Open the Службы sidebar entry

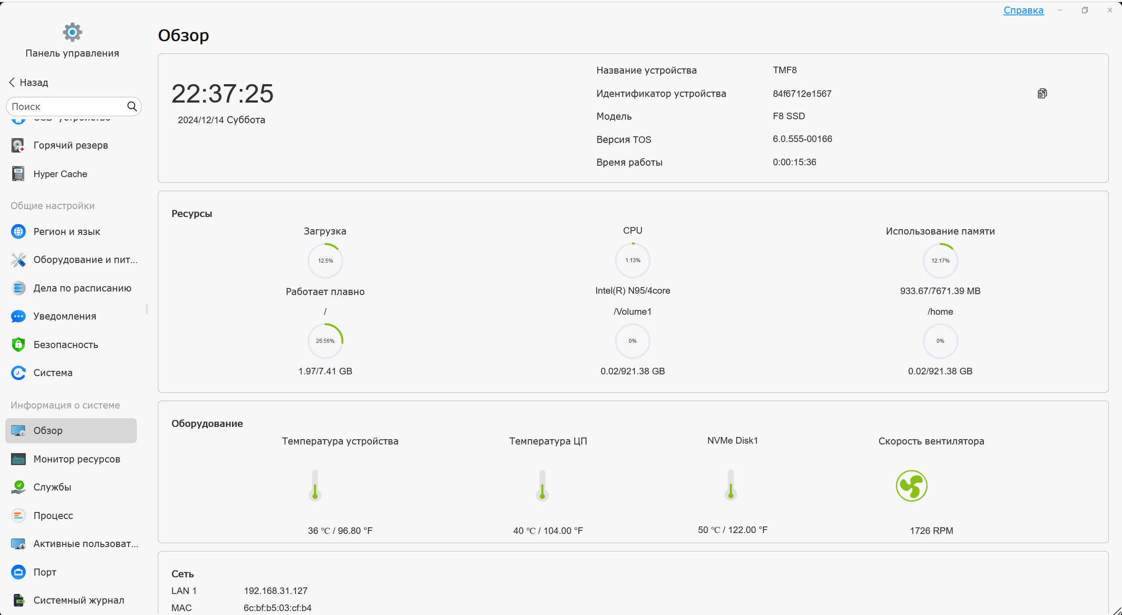[52, 487]
